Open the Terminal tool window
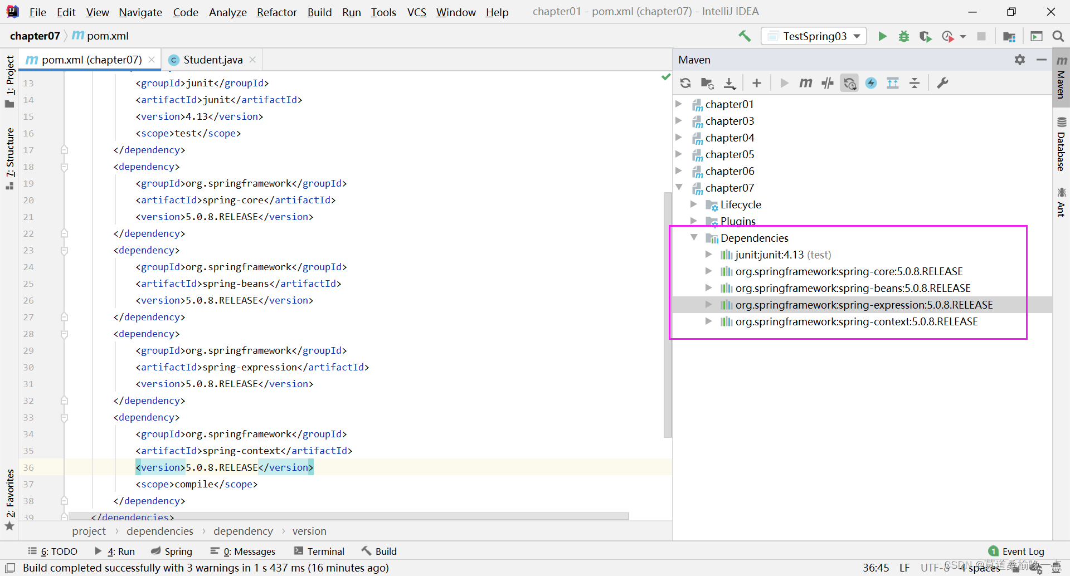 (319, 551)
